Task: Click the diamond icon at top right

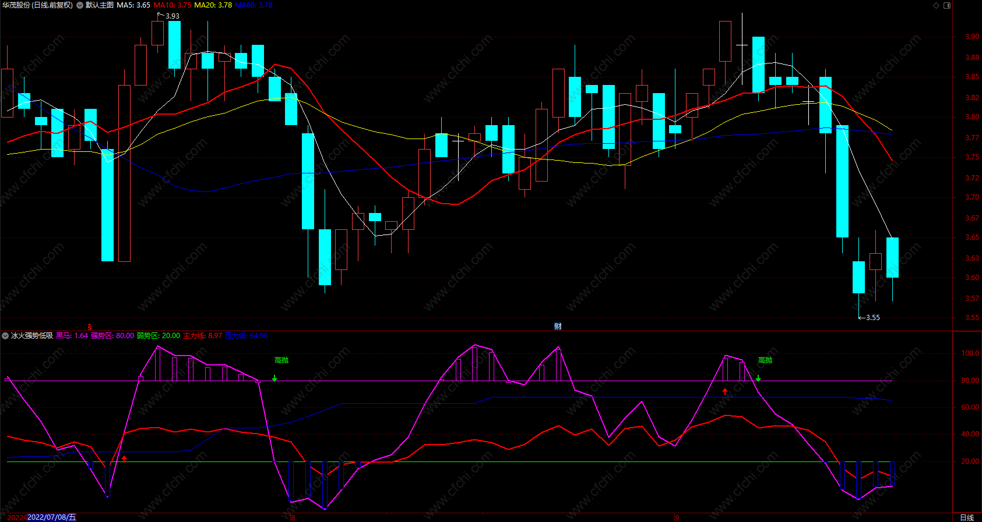Action: [x=937, y=5]
